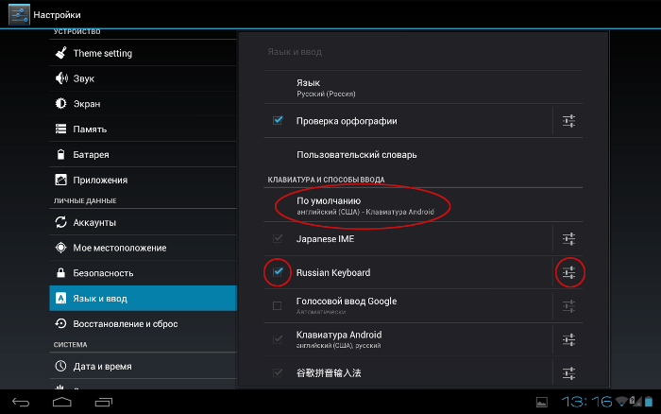Click the Settings app icon in title bar

pos(19,14)
